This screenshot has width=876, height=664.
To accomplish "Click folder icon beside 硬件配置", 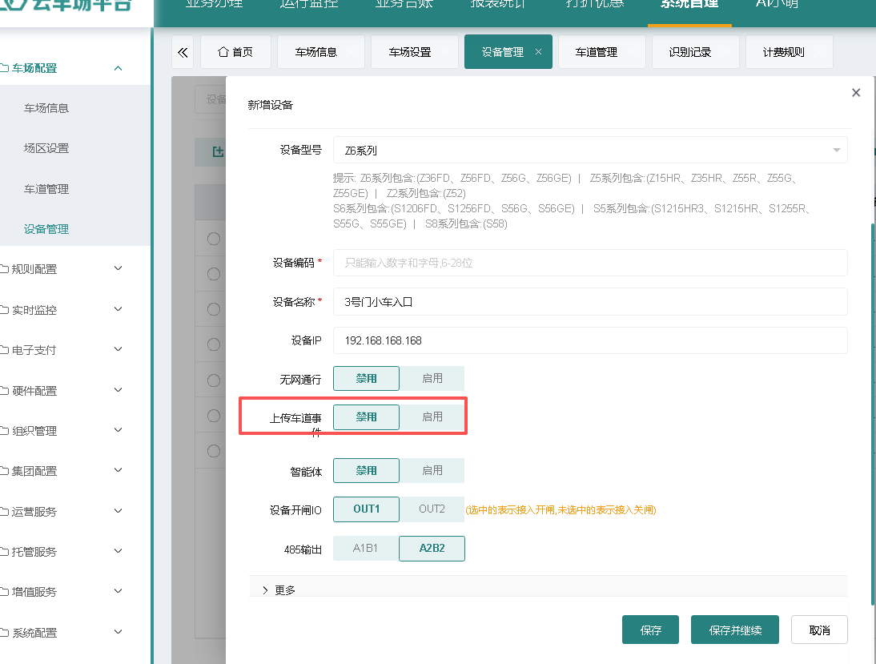I will 4,391.
